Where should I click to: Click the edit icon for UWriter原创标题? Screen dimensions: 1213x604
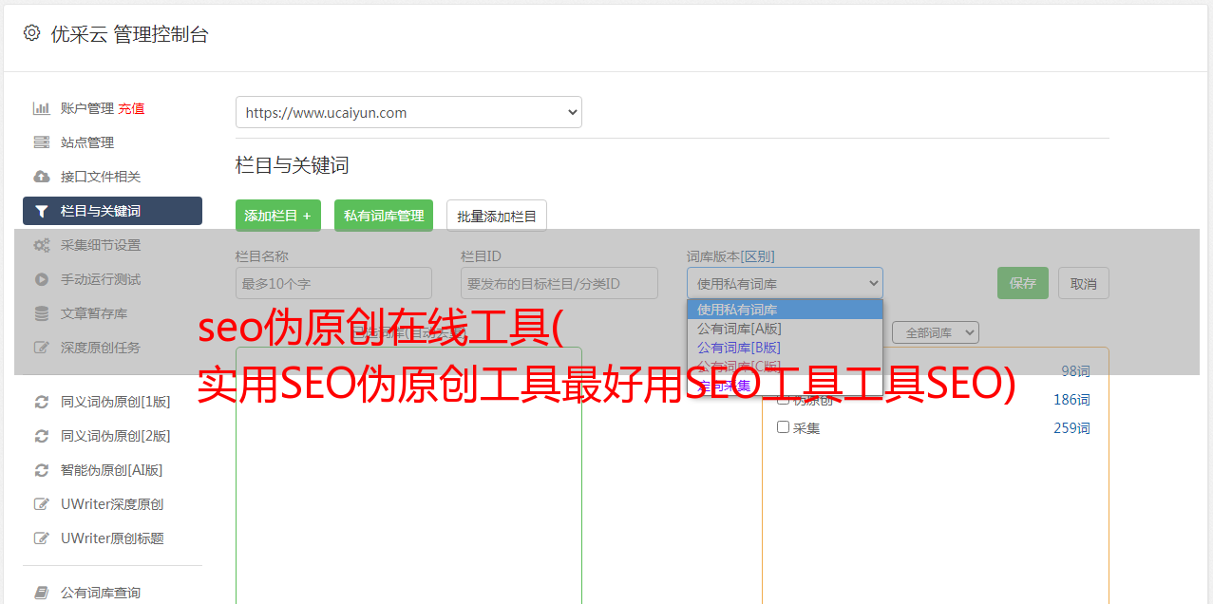[42, 538]
